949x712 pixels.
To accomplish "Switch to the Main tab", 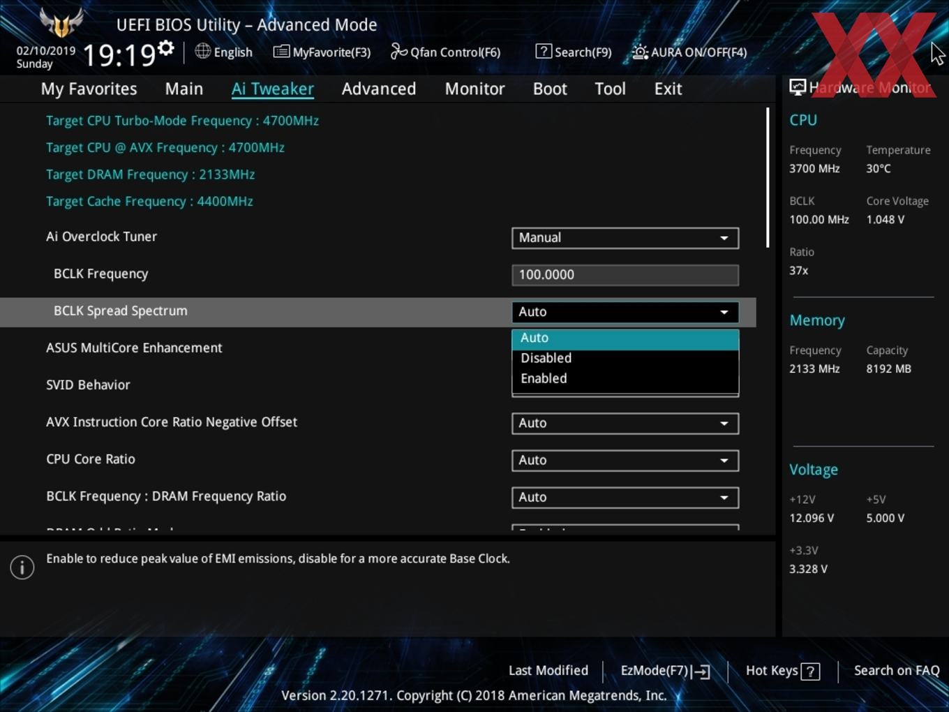I will 184,89.
